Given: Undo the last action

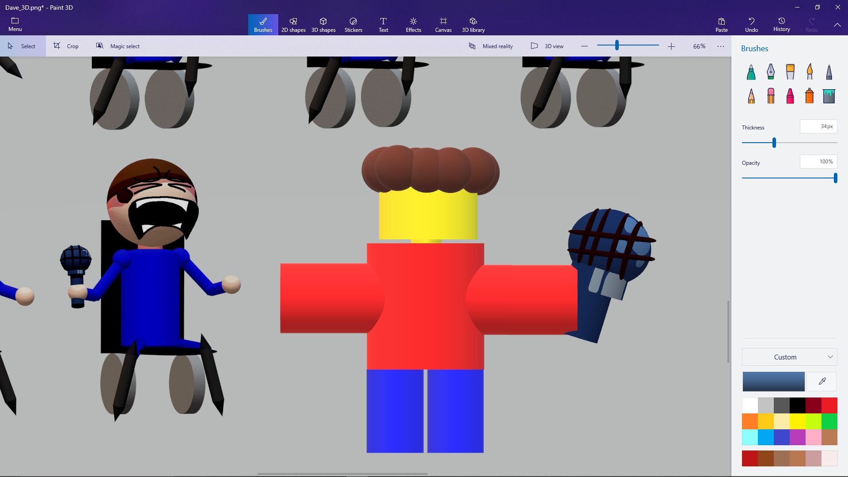Looking at the screenshot, I should tap(752, 25).
